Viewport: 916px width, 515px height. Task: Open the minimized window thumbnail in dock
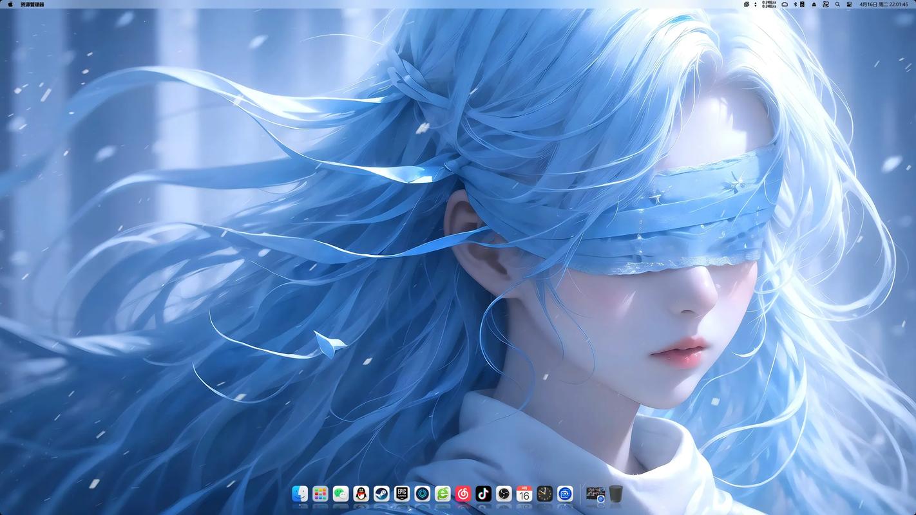tap(595, 494)
